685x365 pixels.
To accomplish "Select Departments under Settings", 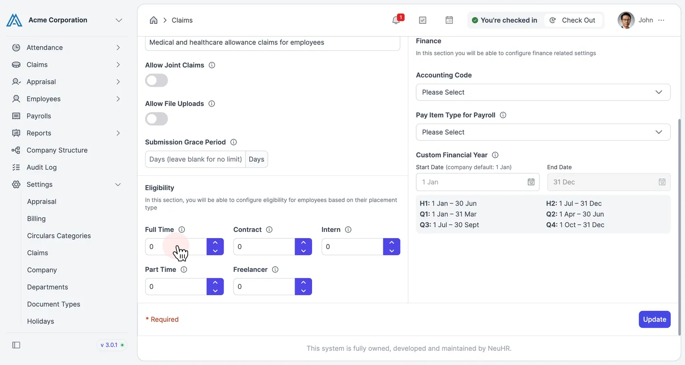I will click(48, 287).
